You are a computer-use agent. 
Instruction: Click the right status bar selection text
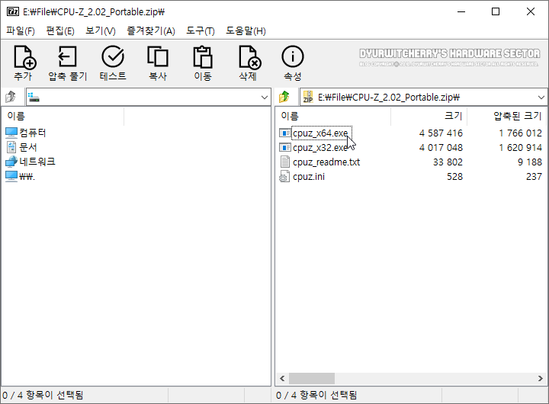(x=316, y=396)
